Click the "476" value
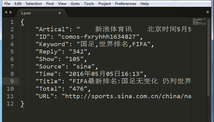 tap(78, 89)
